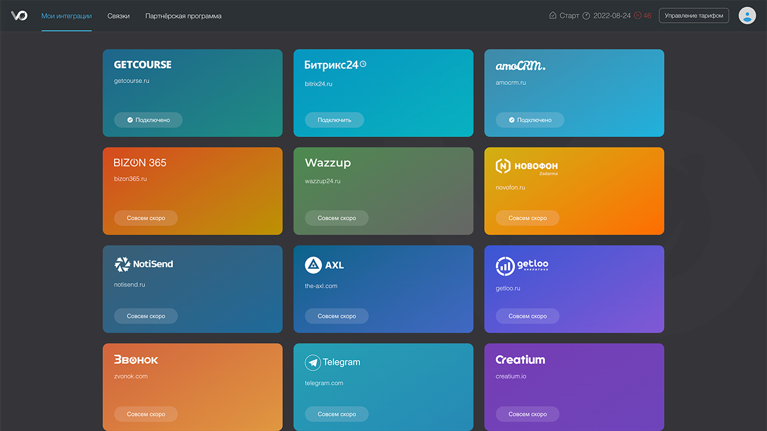Click the AXL logo
The width and height of the screenshot is (767, 431).
[x=324, y=265]
